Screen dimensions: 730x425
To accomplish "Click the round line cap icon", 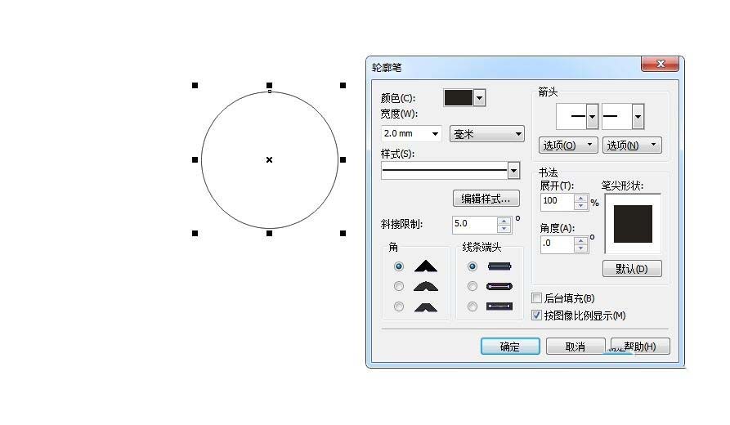I will (x=499, y=286).
